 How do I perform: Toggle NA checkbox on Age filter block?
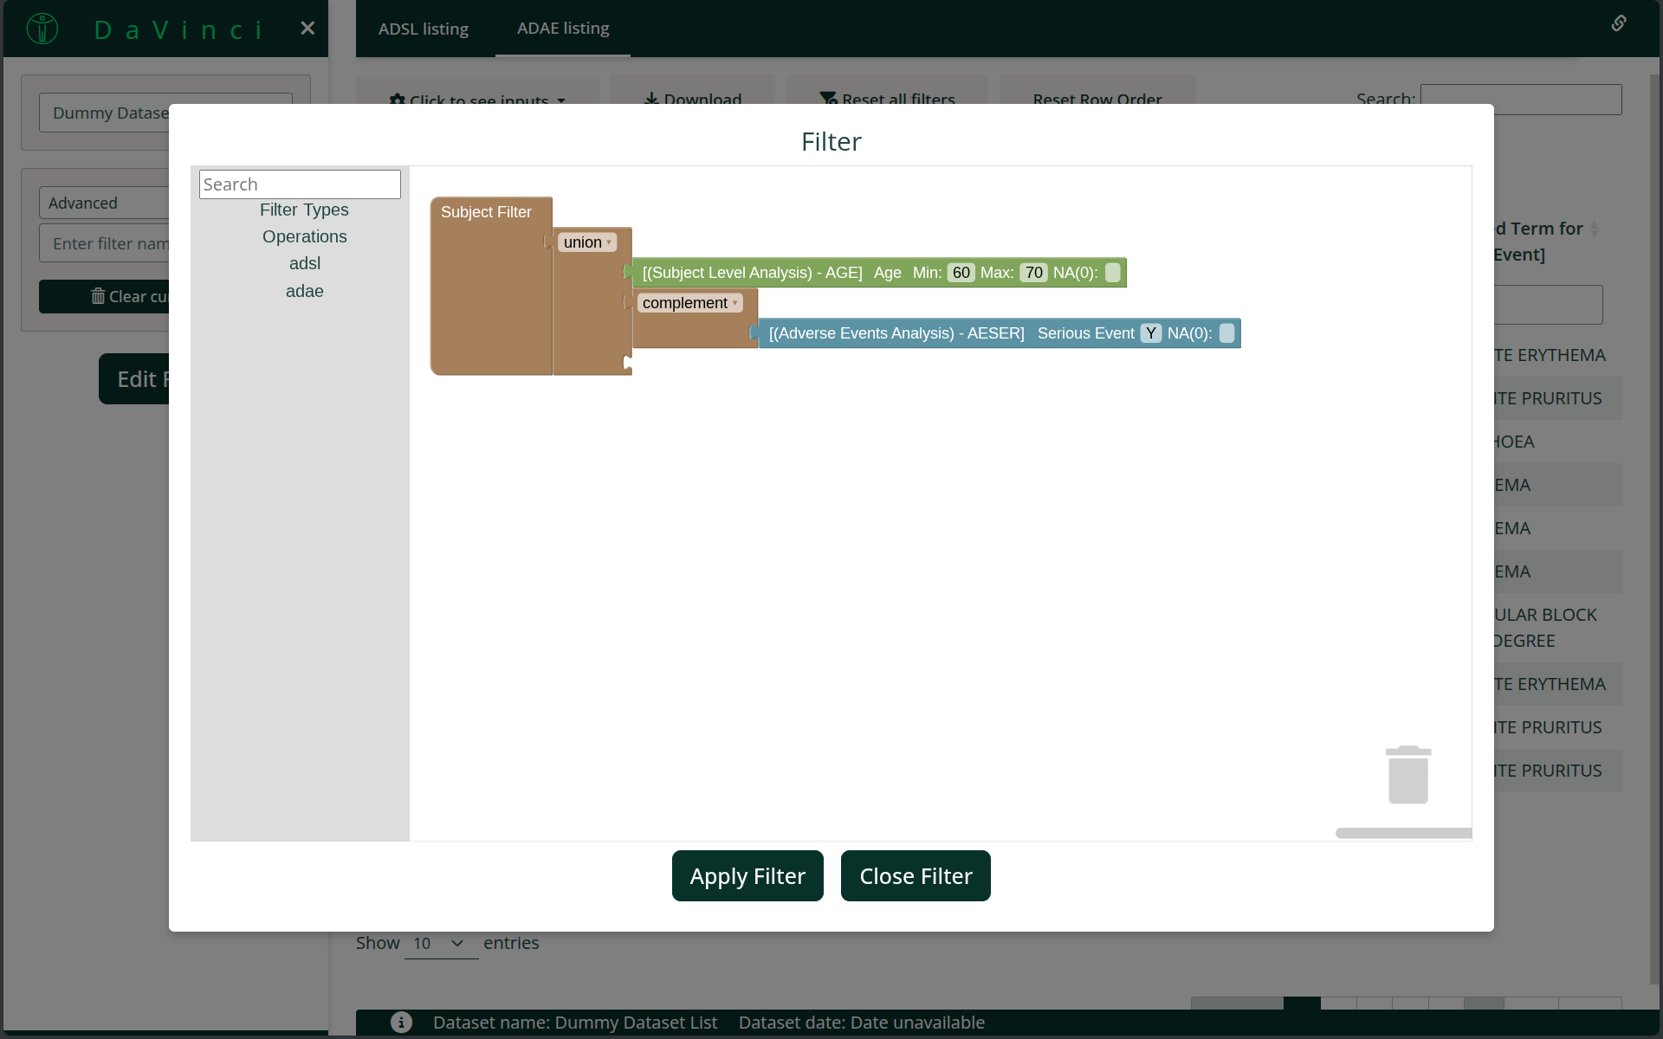coord(1113,273)
